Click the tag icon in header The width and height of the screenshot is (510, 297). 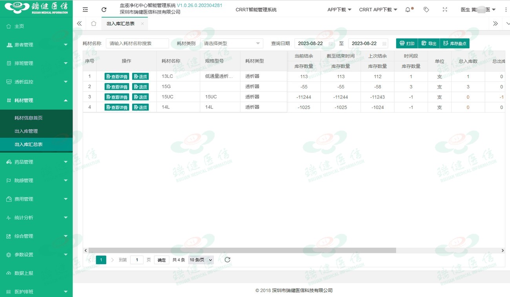pos(426,10)
